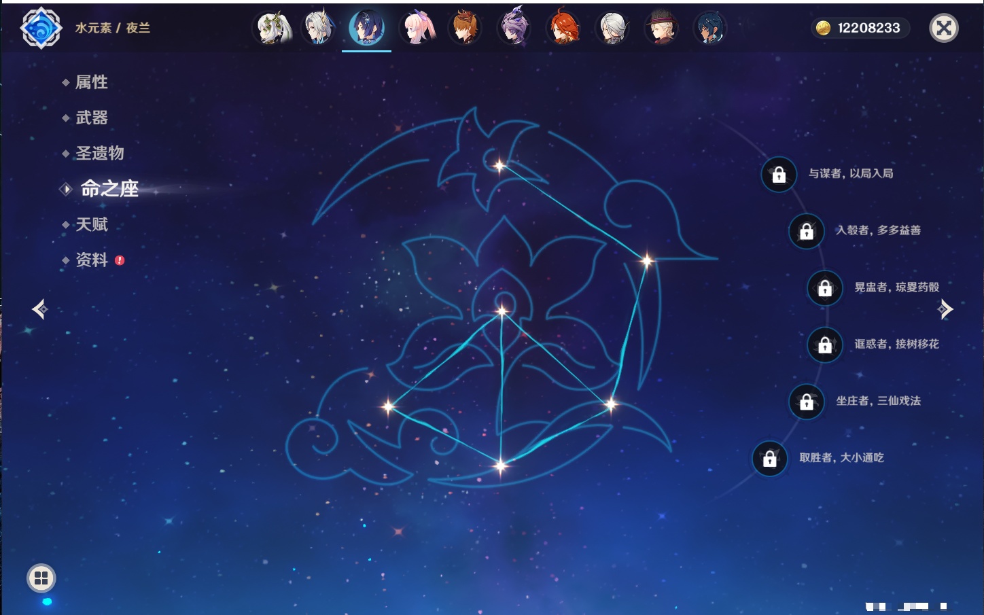This screenshot has width=984, height=615.
Task: Go to the 武器 weapon page
Action: 92,118
